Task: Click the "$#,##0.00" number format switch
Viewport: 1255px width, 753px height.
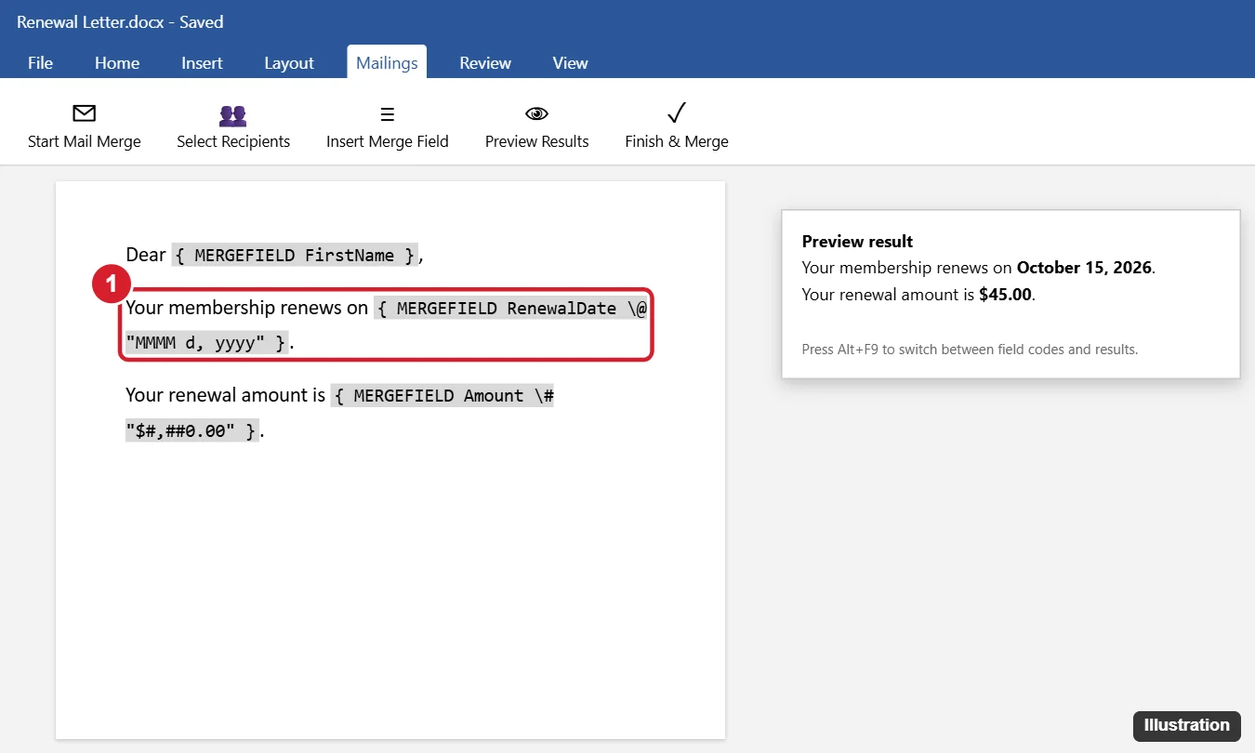Action: pos(181,430)
